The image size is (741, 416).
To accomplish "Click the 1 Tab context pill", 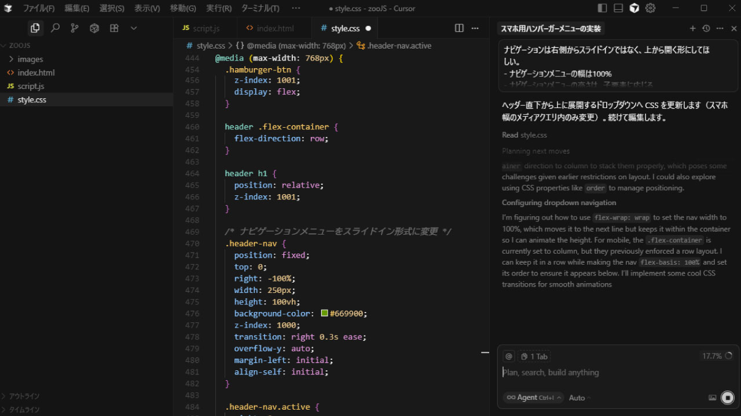I will [534, 356].
